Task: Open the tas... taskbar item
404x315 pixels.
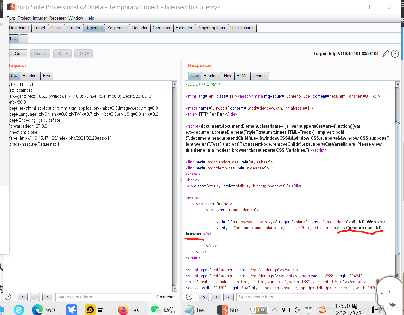Action: click(197, 310)
